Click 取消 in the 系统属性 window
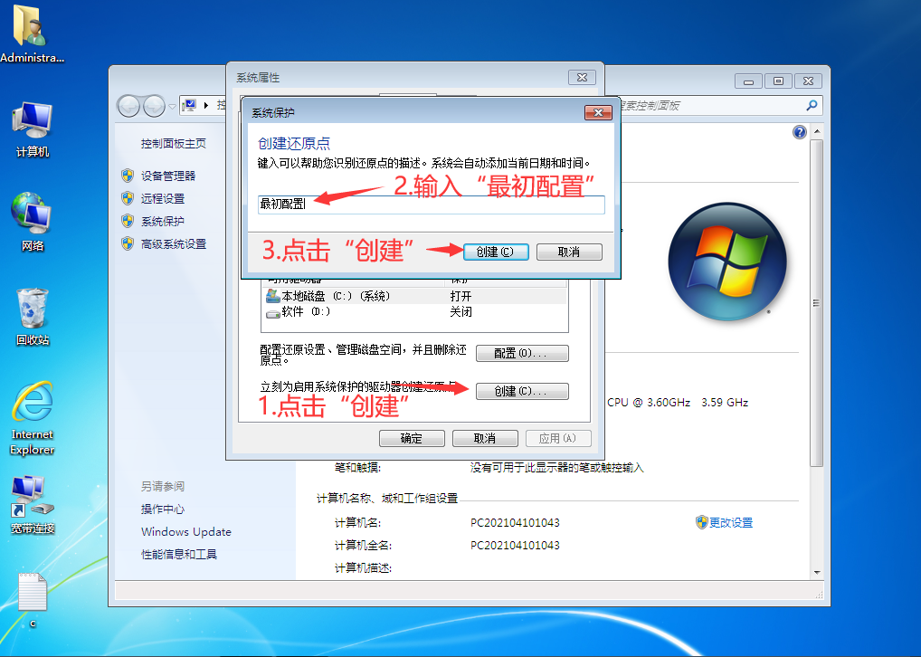This screenshot has height=657, width=921. tap(485, 438)
